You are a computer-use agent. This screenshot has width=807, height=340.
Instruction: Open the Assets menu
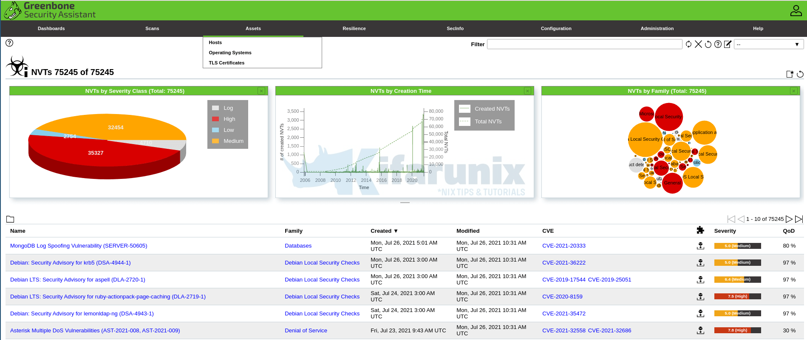point(253,28)
